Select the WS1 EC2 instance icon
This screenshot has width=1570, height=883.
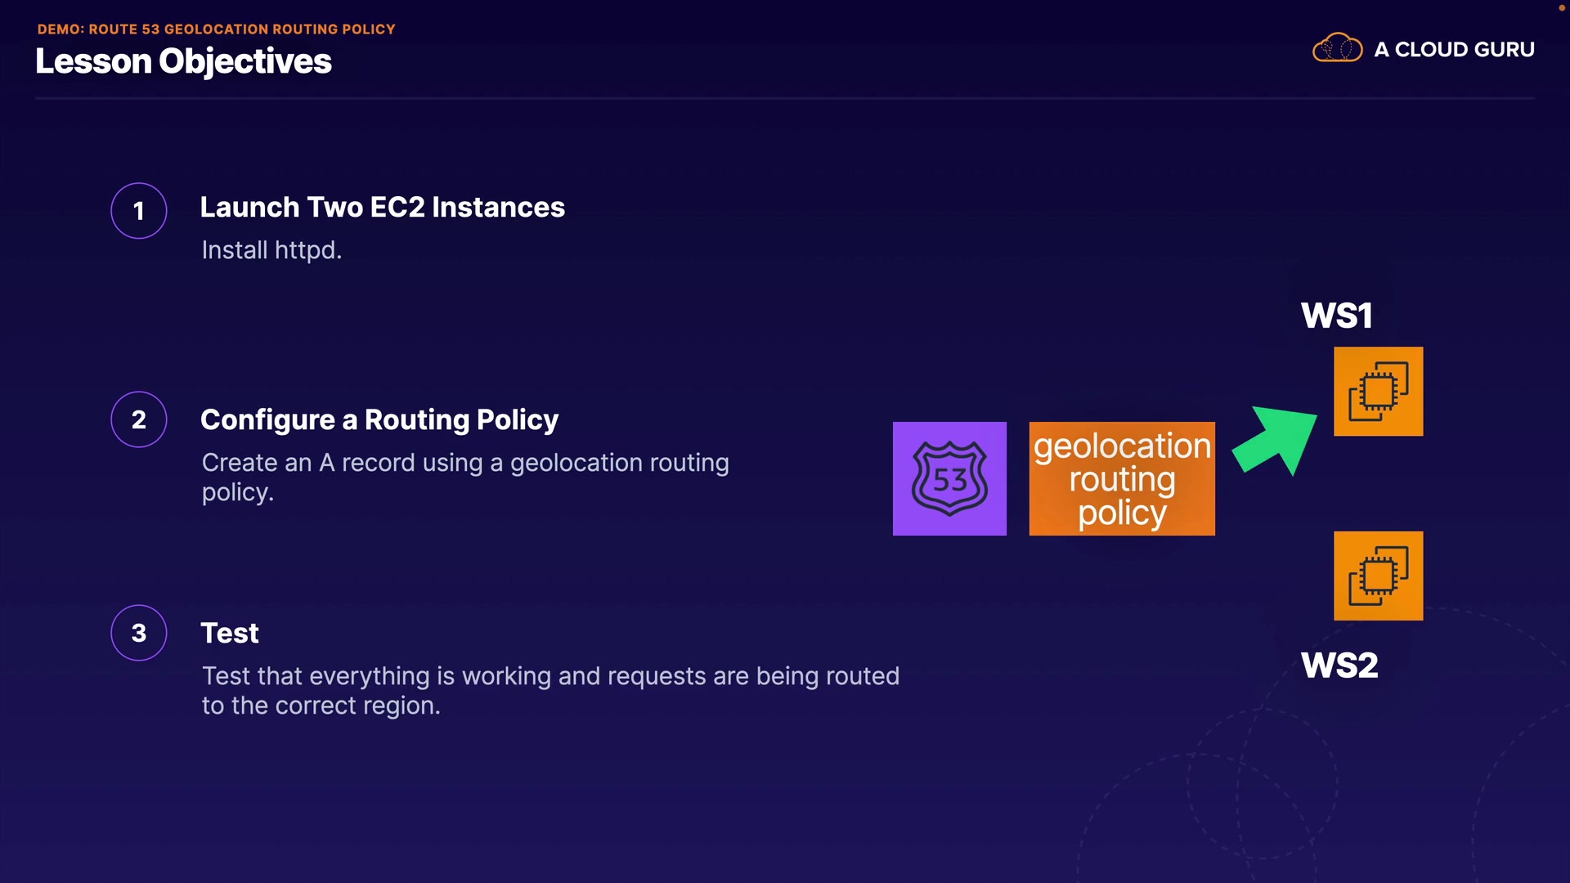pos(1378,392)
